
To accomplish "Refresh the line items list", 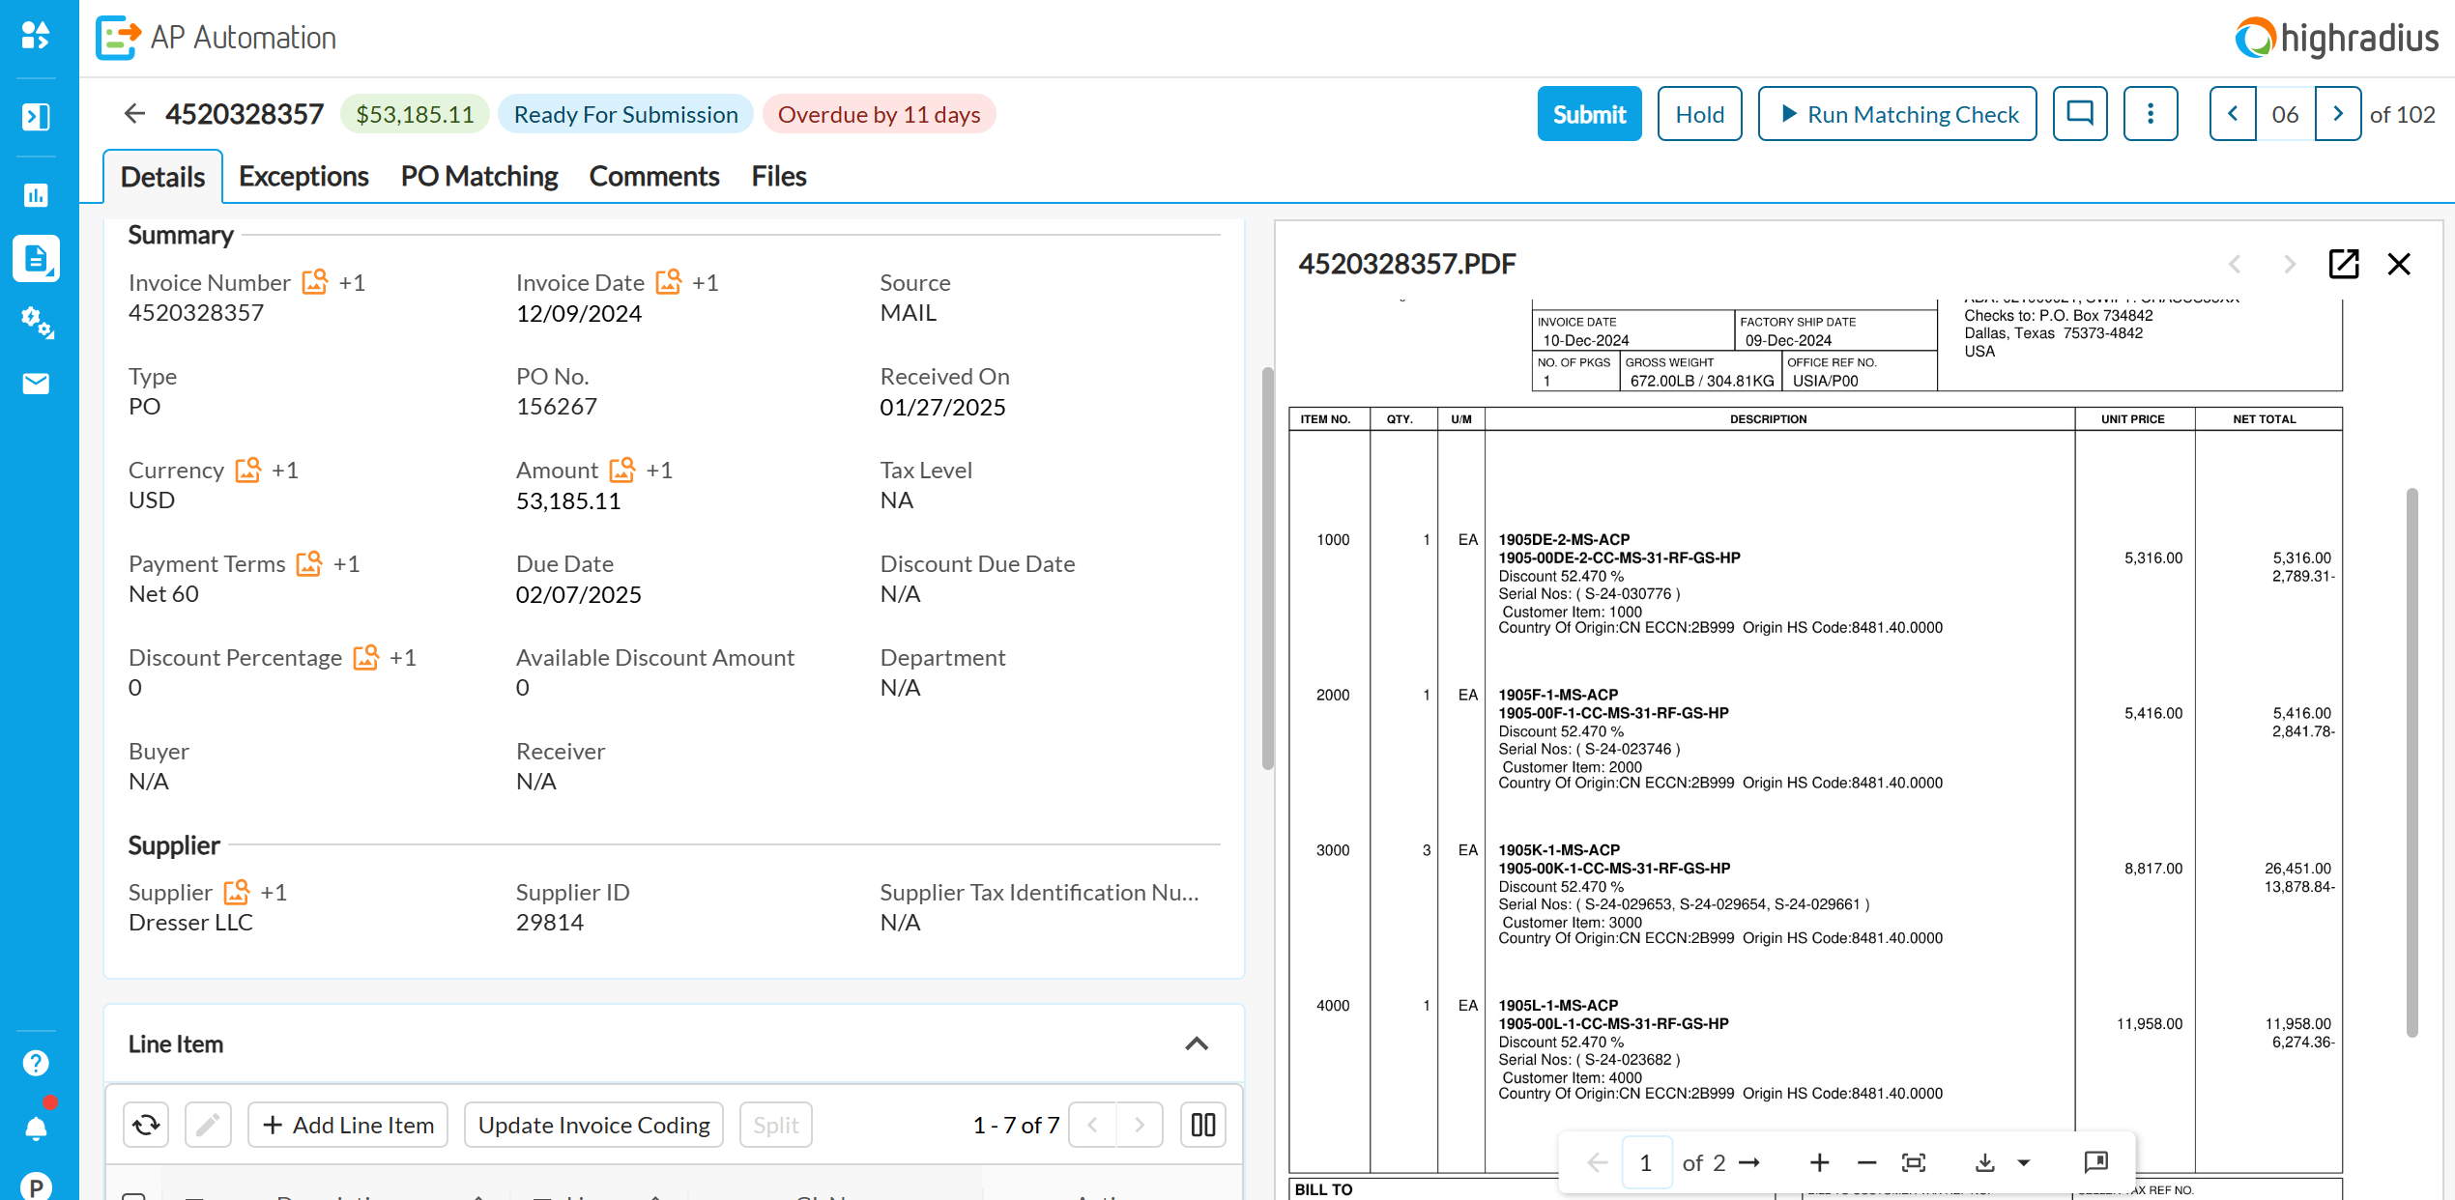I will pyautogui.click(x=145, y=1125).
